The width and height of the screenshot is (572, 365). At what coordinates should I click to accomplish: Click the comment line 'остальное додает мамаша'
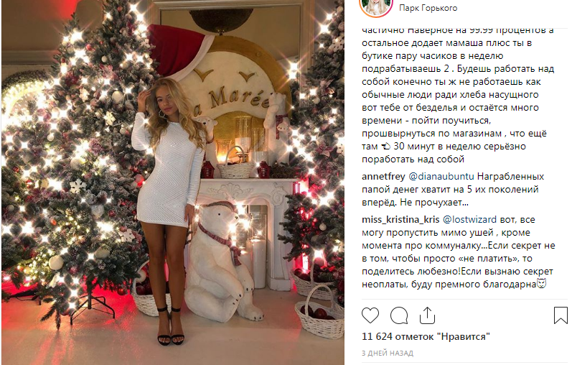click(x=447, y=43)
